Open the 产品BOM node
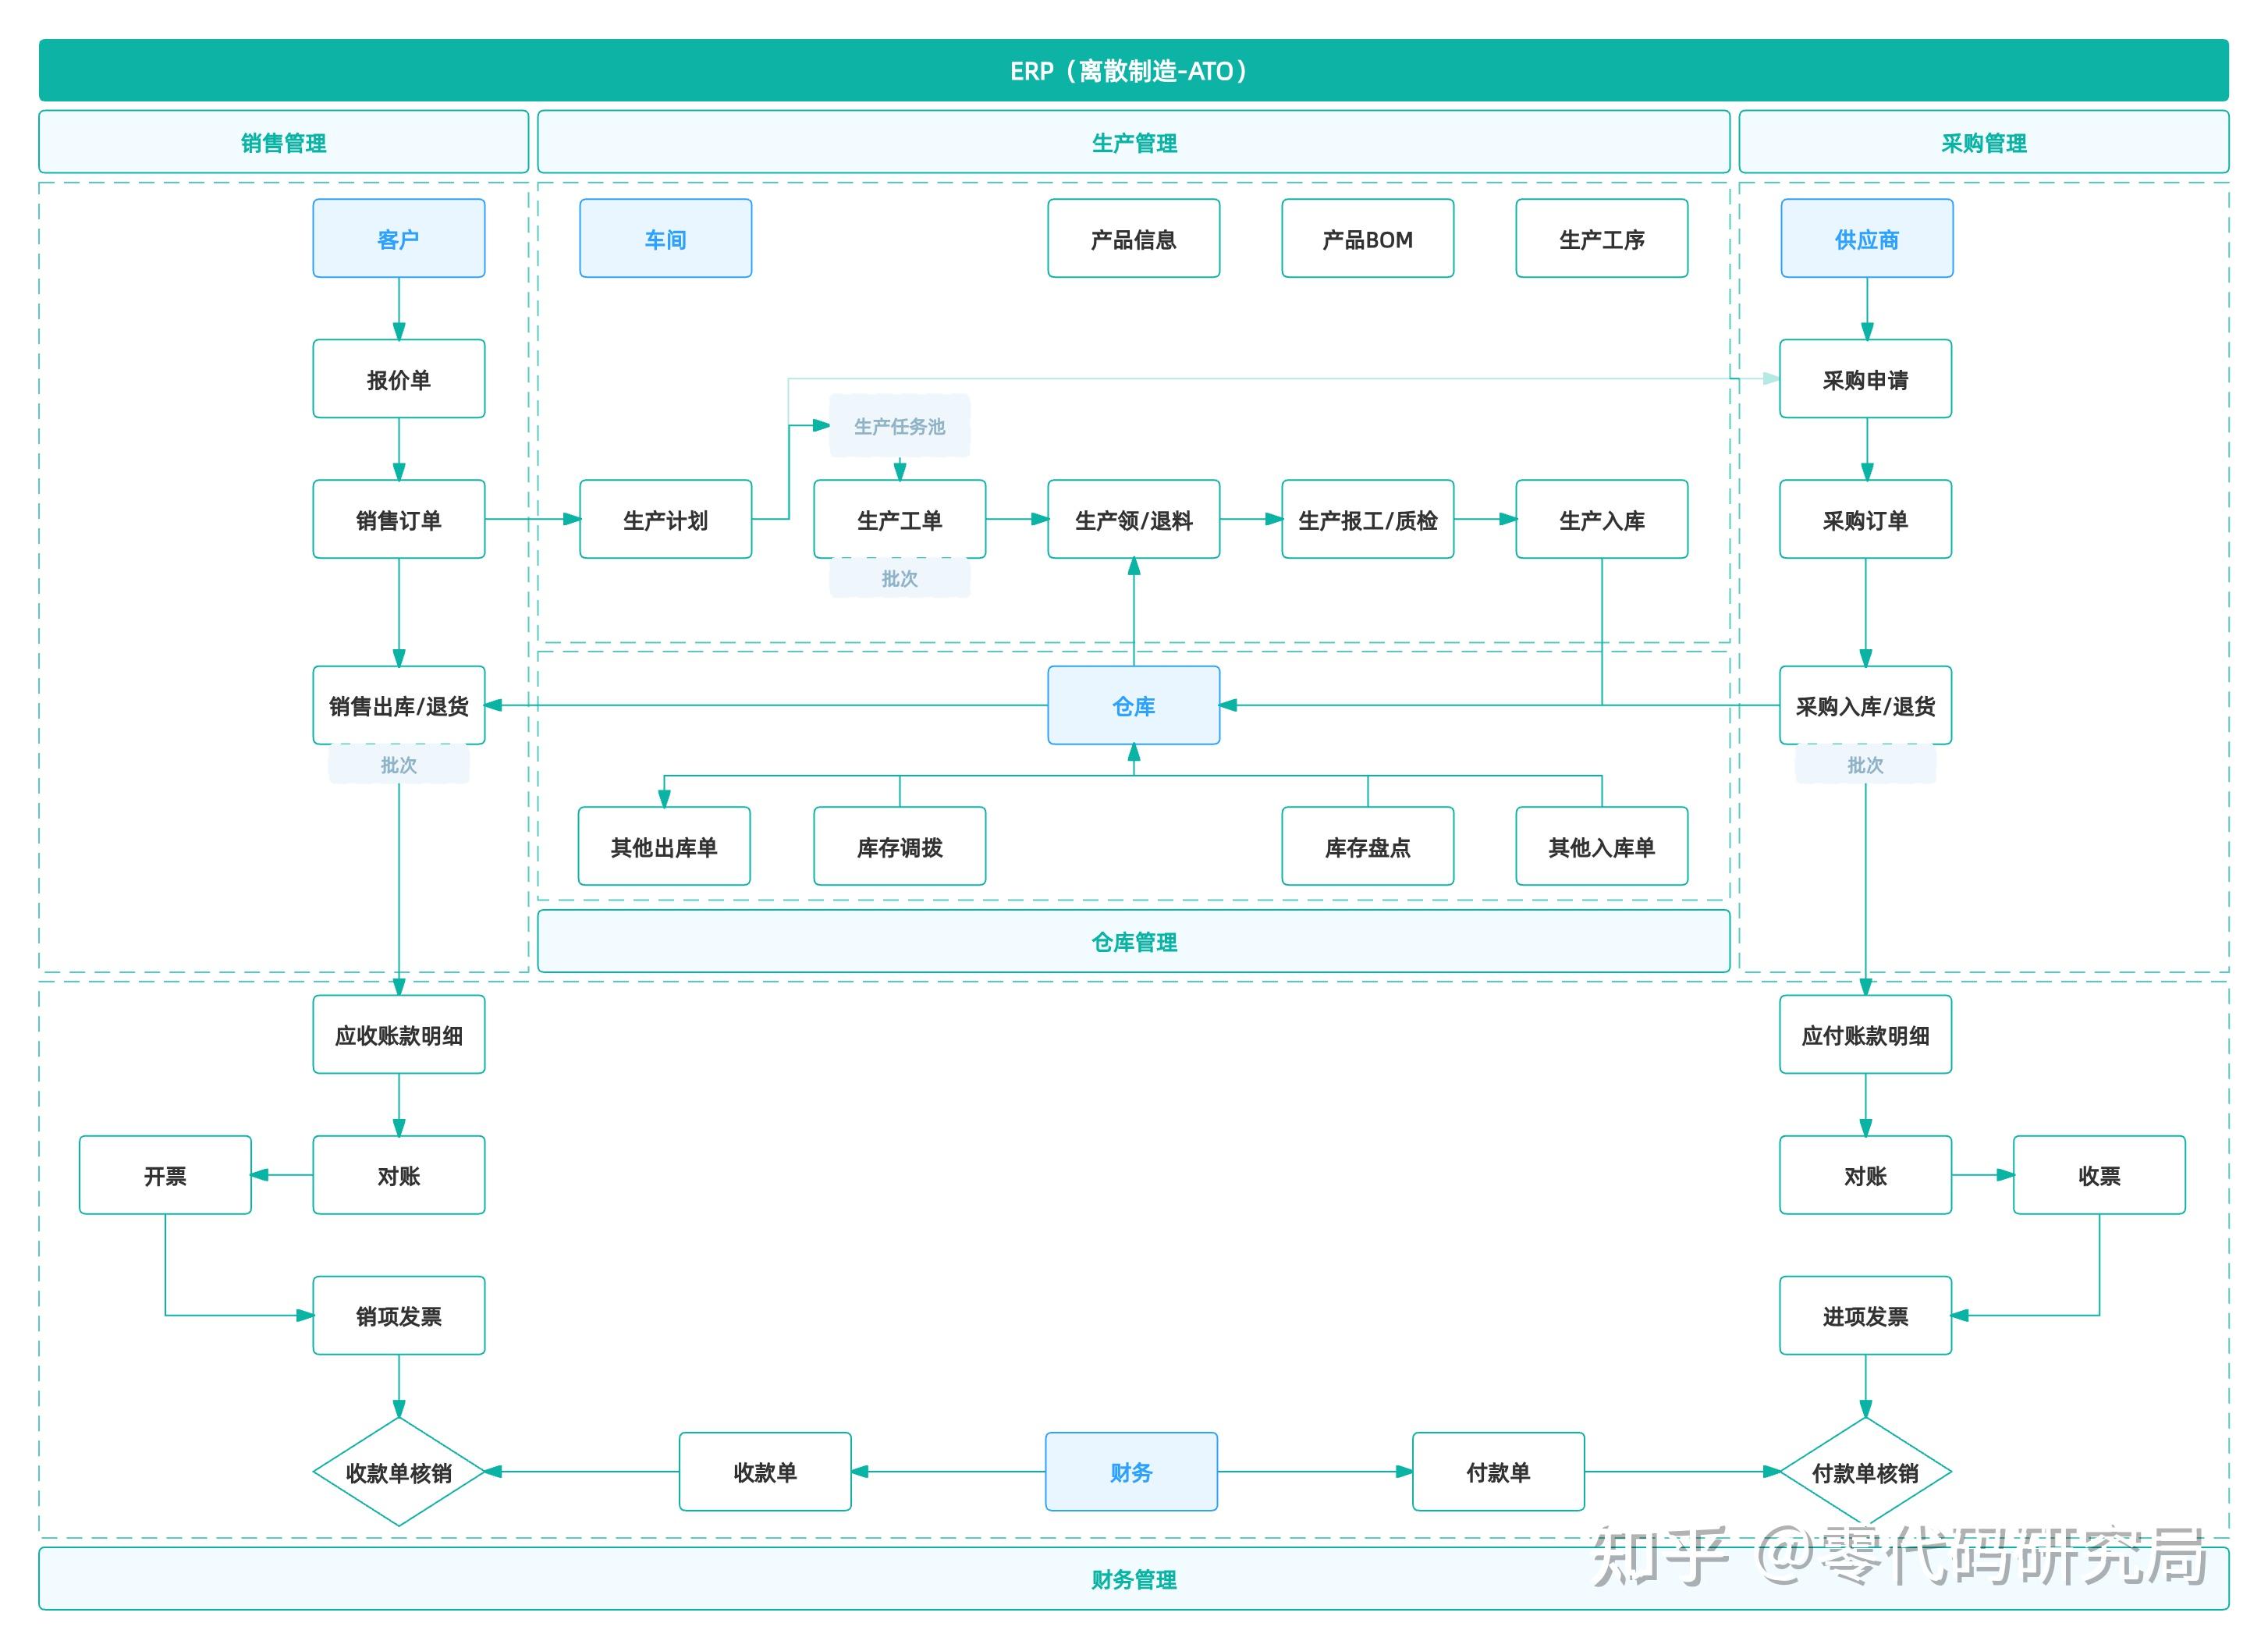The height and width of the screenshot is (1648, 2268). coord(1367,239)
